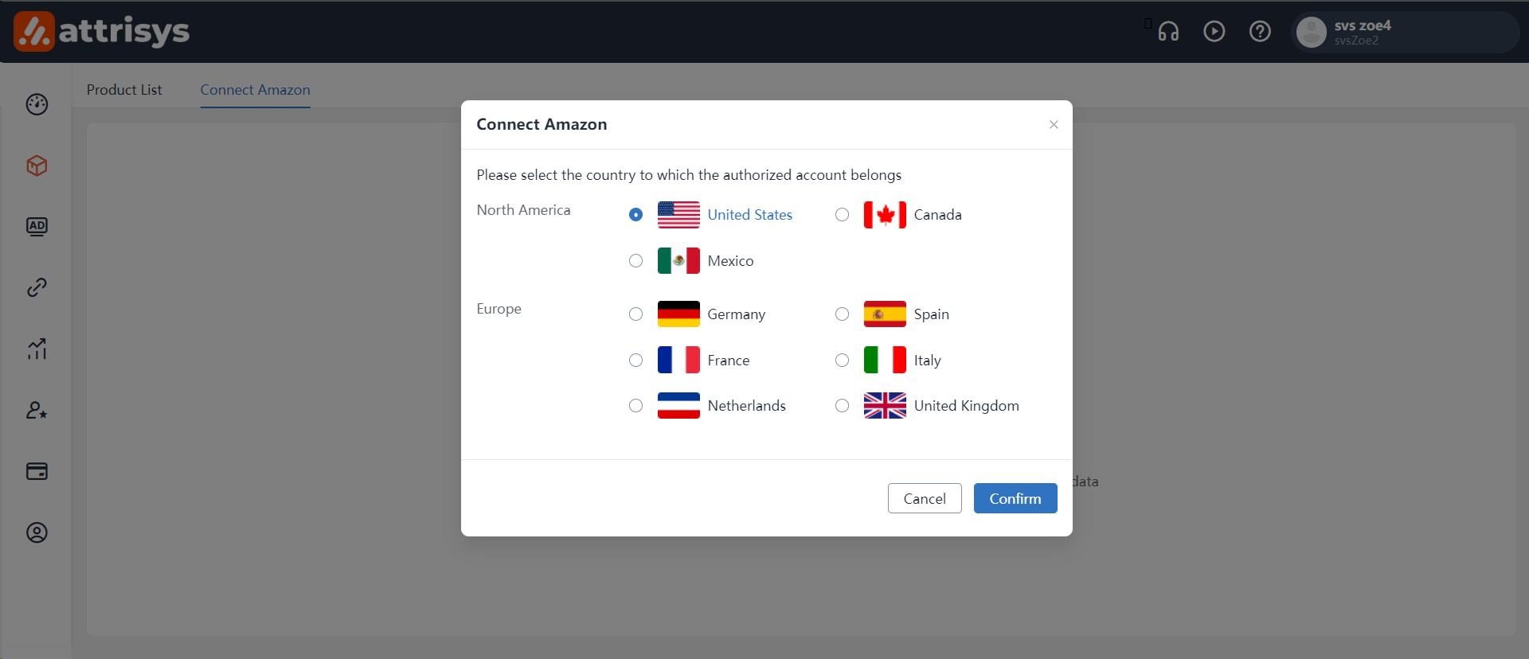Open the analytics chart sidebar icon
The height and width of the screenshot is (659, 1529).
coord(37,349)
